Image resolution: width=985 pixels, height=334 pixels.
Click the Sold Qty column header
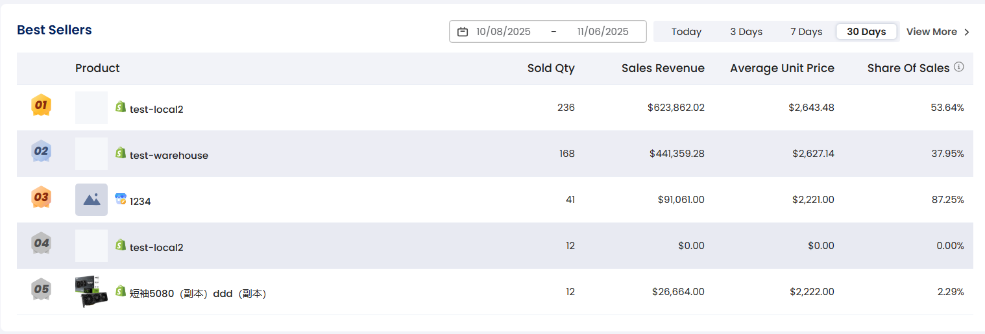point(551,68)
